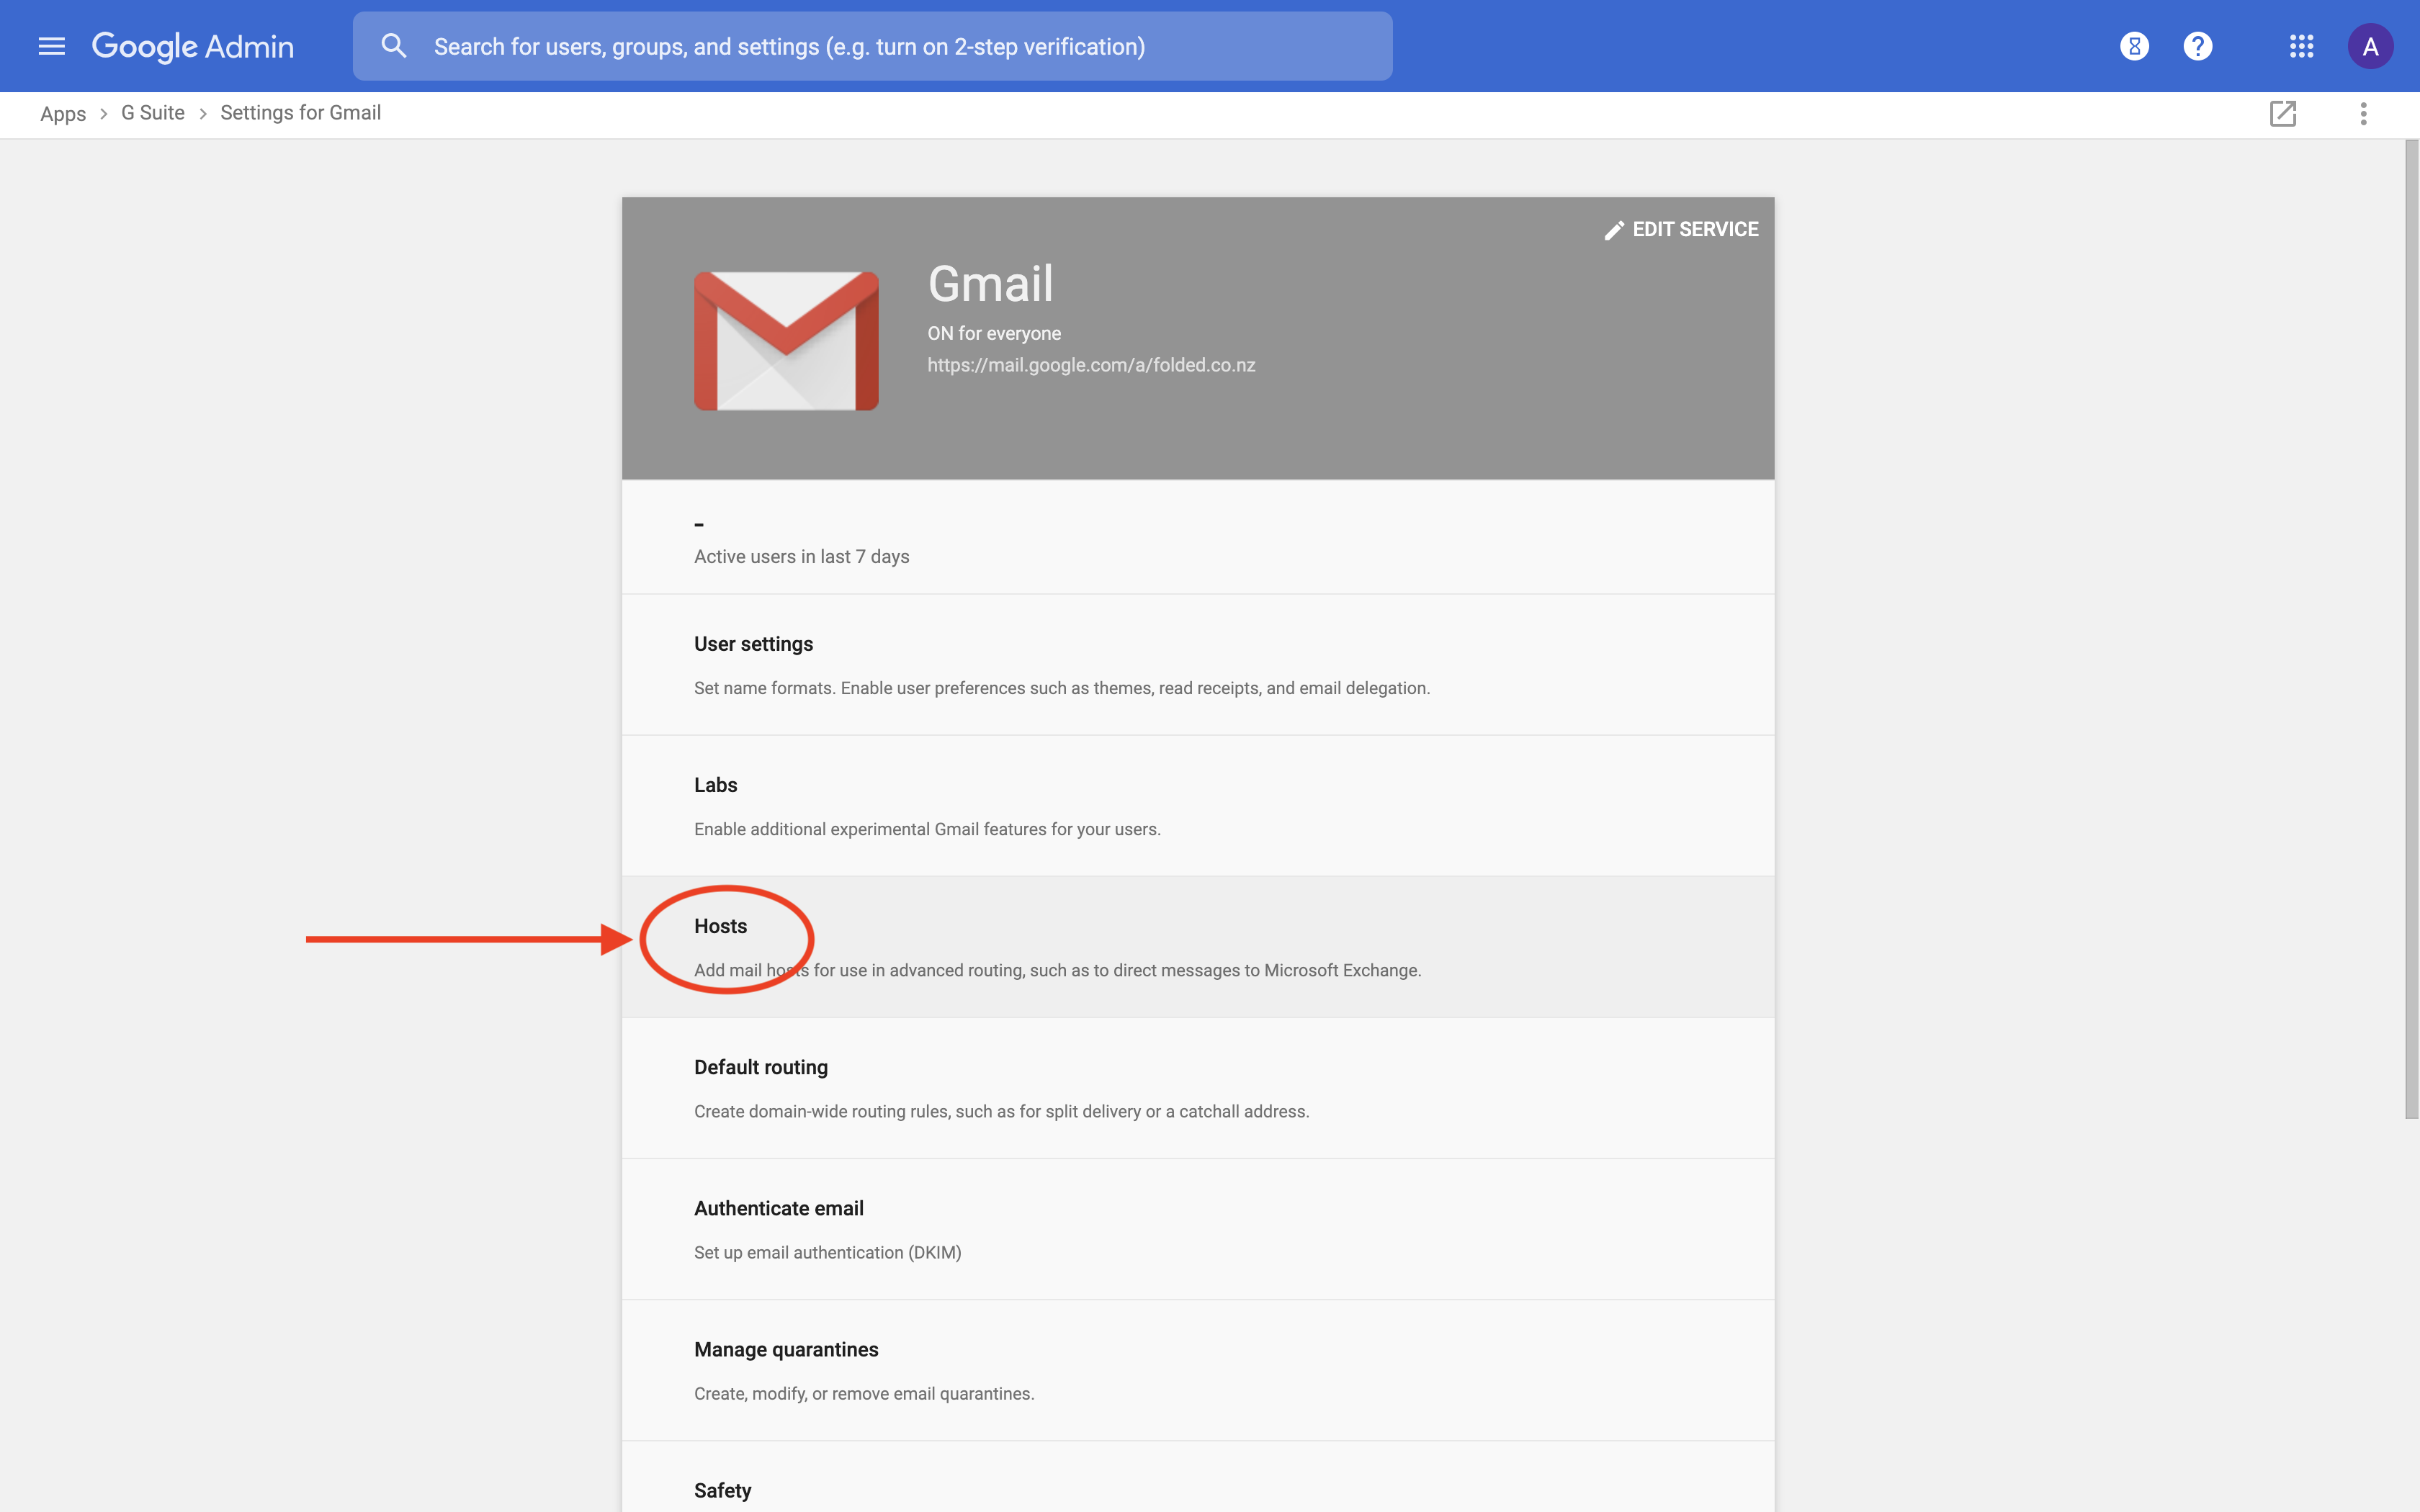Open the three-dot more options menu

coord(2364,113)
